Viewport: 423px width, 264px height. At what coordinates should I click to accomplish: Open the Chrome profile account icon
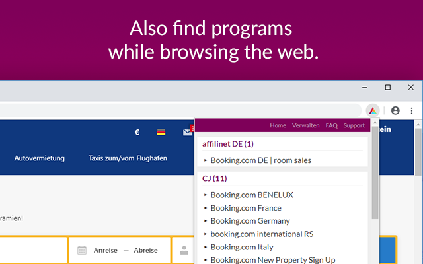click(395, 110)
